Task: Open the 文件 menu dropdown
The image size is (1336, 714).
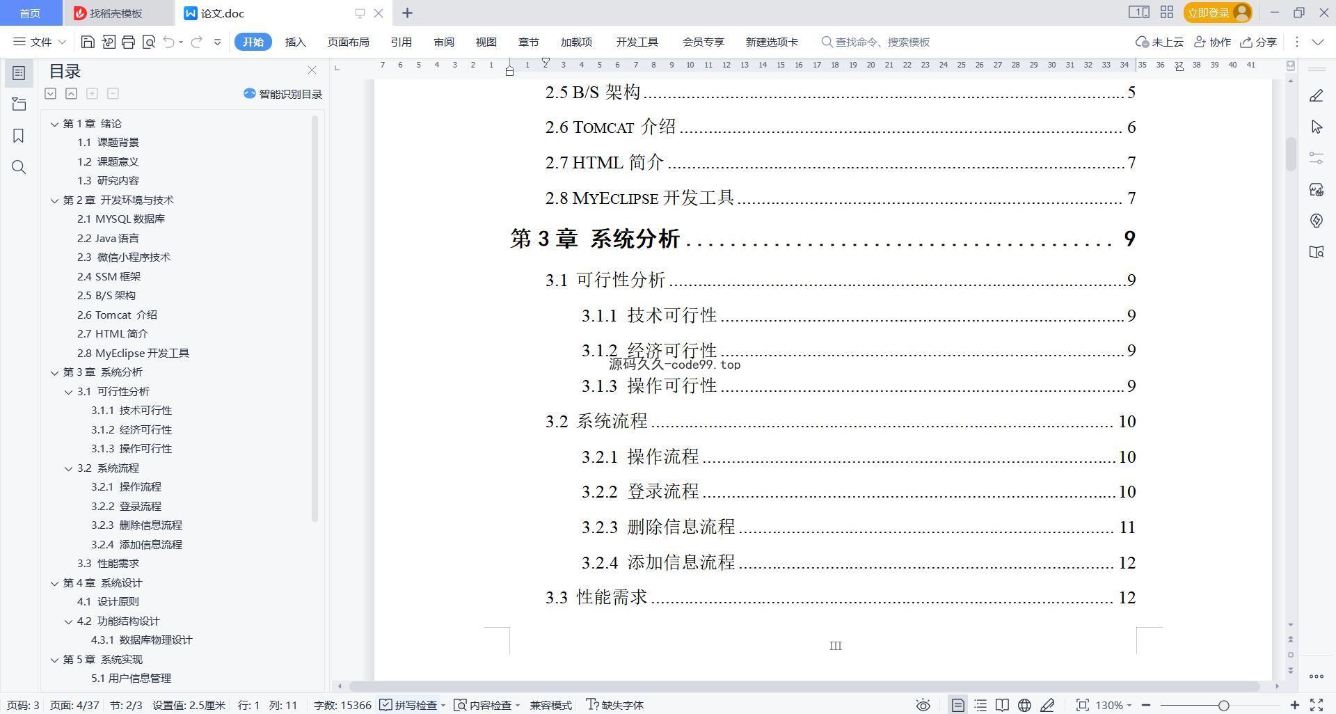Action: pyautogui.click(x=40, y=42)
